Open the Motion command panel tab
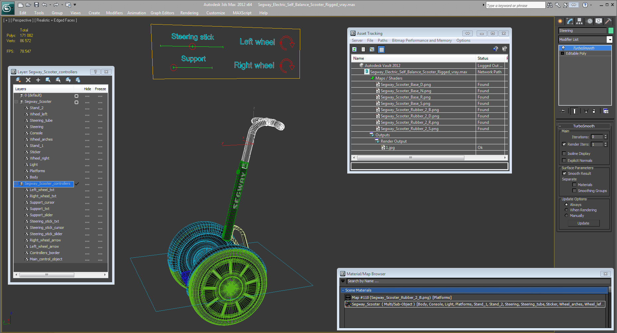This screenshot has height=333, width=617. tap(589, 21)
